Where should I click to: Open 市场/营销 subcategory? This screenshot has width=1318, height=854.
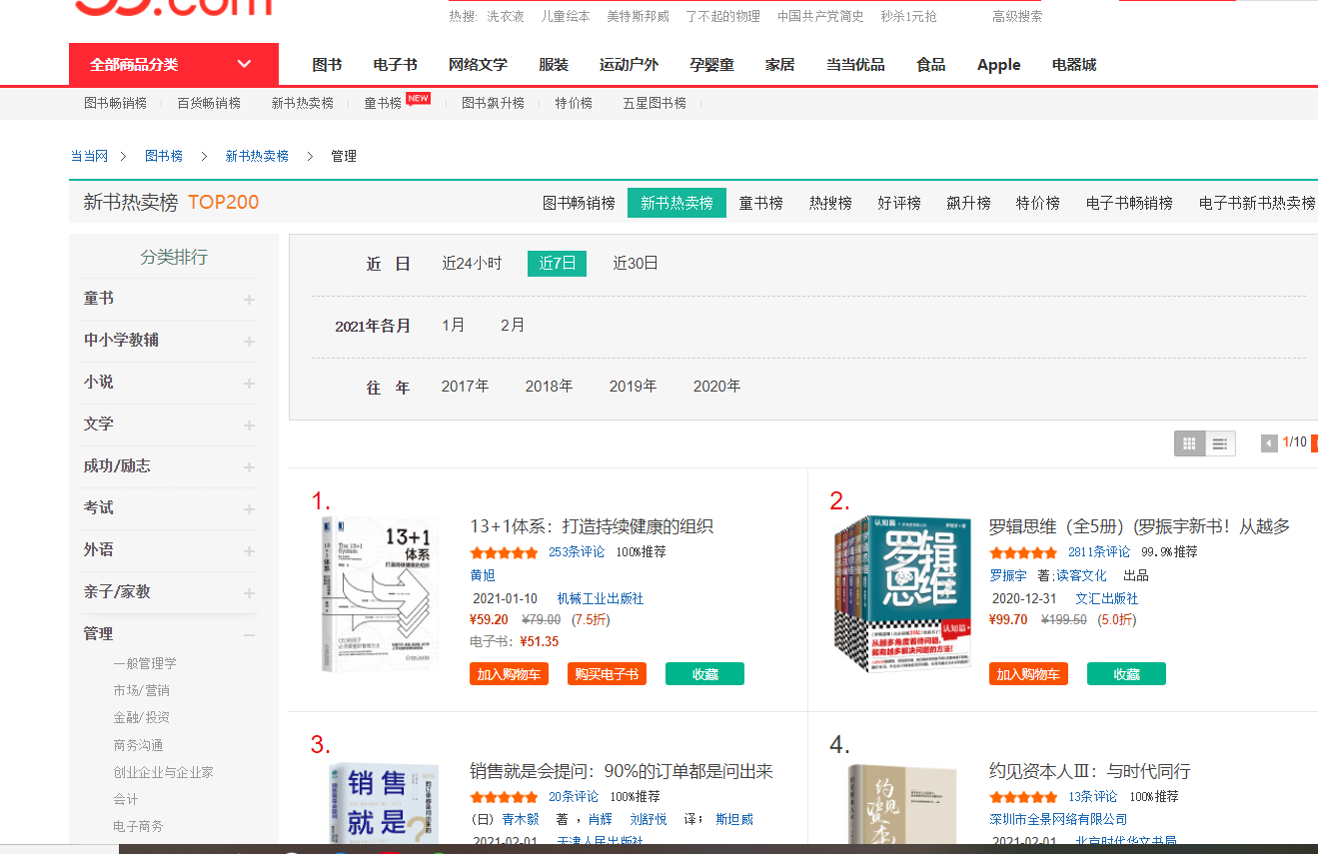click(141, 690)
